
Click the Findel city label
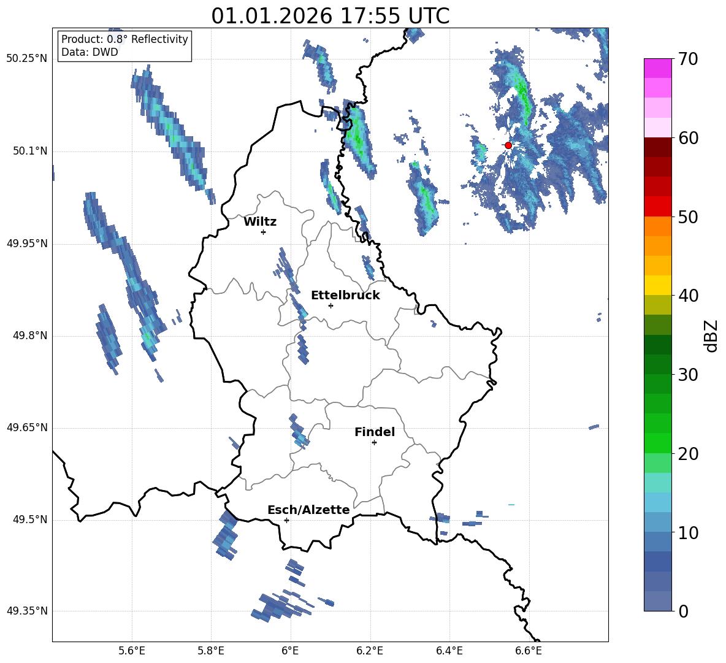point(375,432)
